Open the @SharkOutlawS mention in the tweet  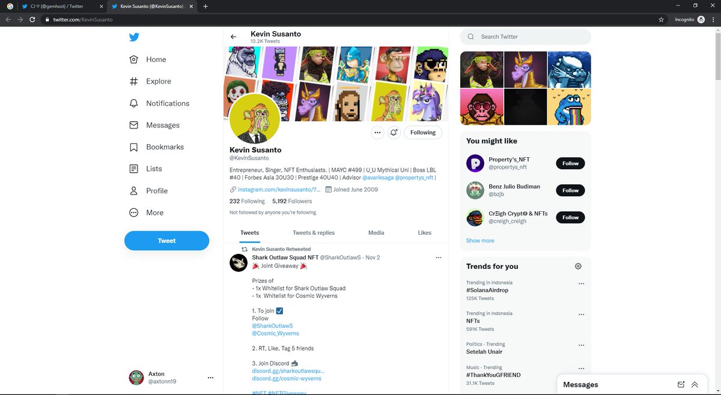coord(272,326)
